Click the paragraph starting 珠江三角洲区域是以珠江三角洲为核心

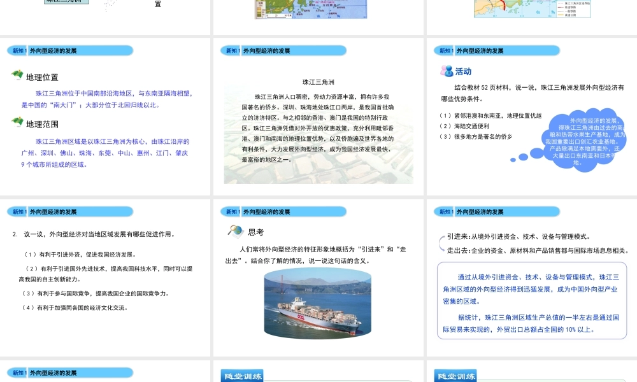pyautogui.click(x=106, y=153)
